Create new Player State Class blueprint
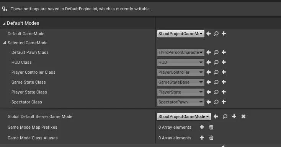 coord(224,92)
